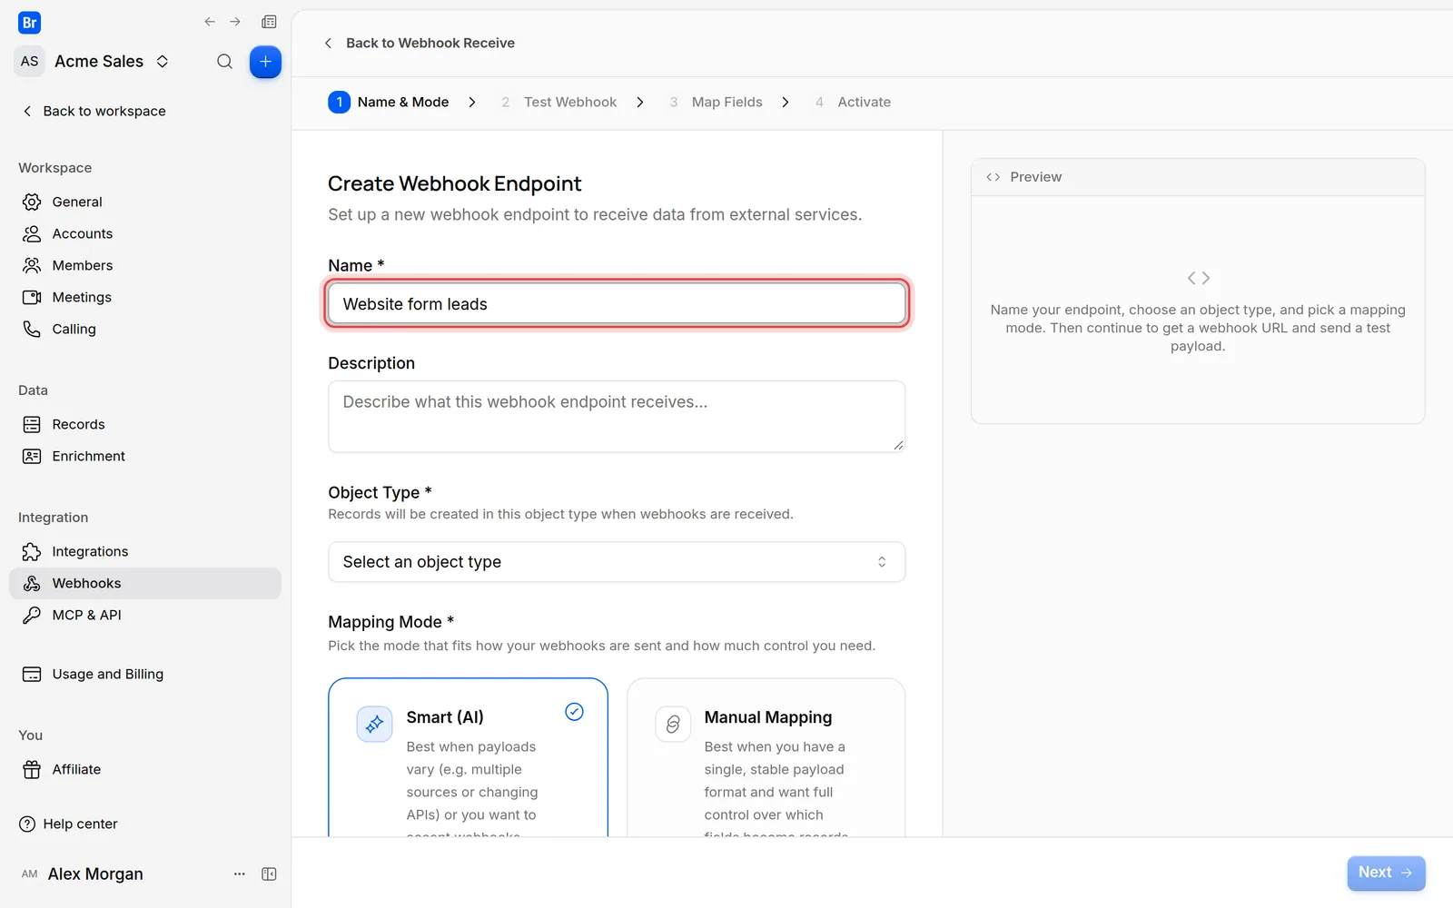
Task: Open General workspace settings
Action: 145,202
